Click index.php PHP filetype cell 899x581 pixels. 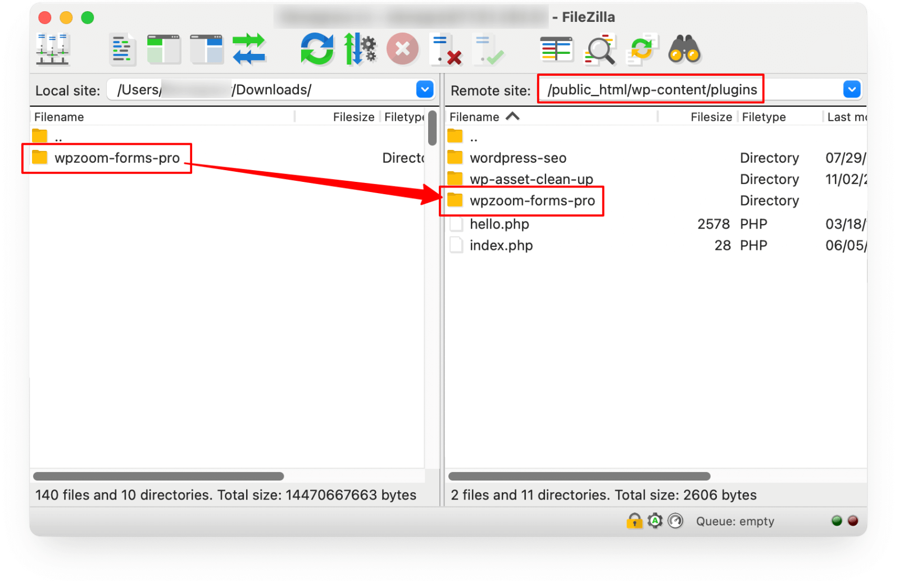pos(753,245)
